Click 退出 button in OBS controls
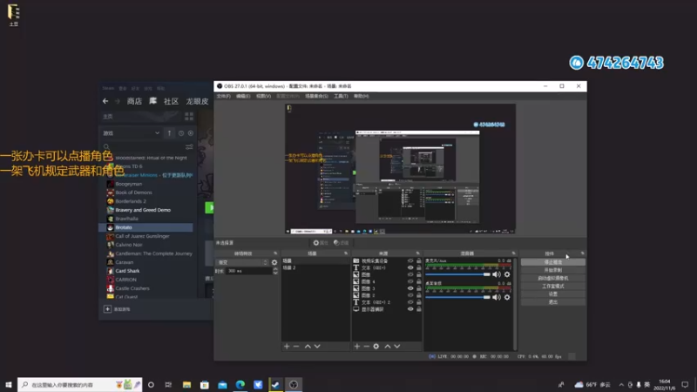The image size is (697, 392). pos(553,301)
